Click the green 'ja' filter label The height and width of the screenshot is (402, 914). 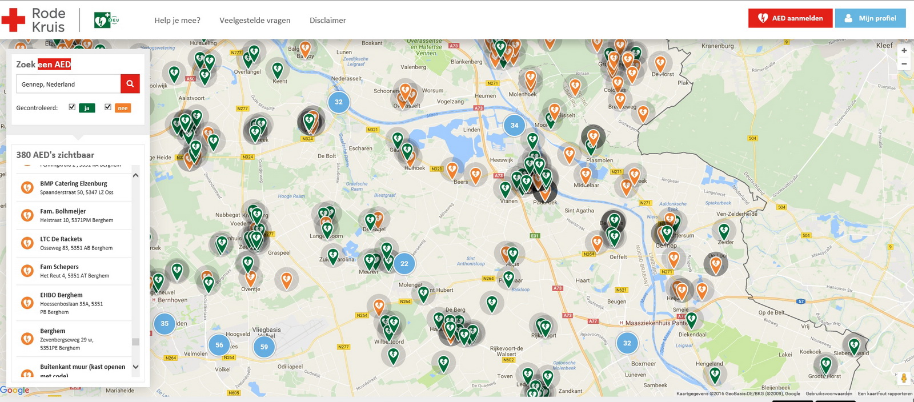coord(87,108)
